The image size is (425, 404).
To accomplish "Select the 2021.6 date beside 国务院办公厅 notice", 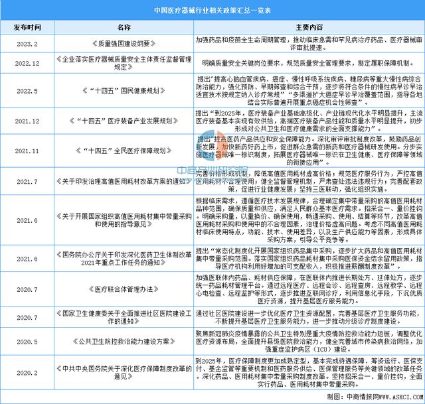I will tap(27, 259).
